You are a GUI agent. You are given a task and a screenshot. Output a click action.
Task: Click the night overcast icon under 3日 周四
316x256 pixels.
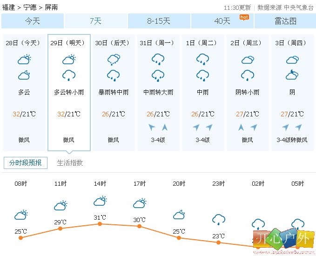click(x=292, y=75)
